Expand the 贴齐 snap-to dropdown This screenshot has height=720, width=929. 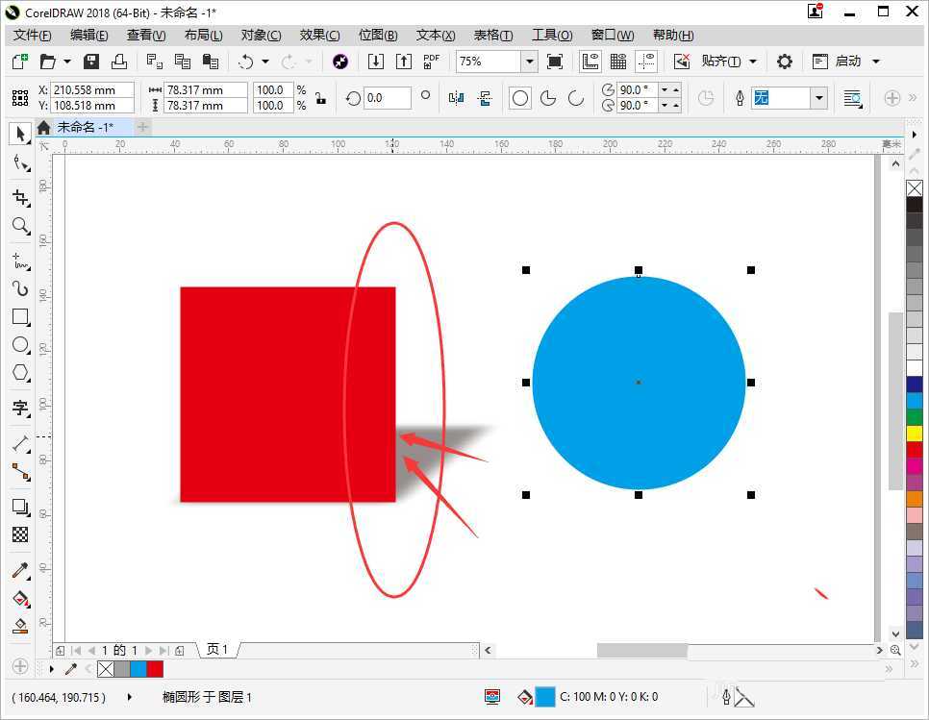[752, 62]
